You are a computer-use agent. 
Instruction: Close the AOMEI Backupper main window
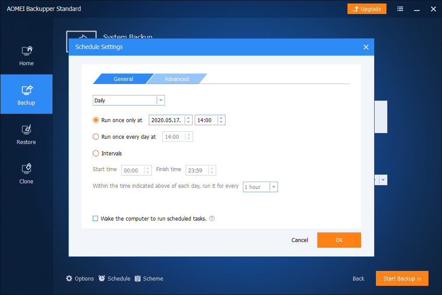[x=433, y=9]
